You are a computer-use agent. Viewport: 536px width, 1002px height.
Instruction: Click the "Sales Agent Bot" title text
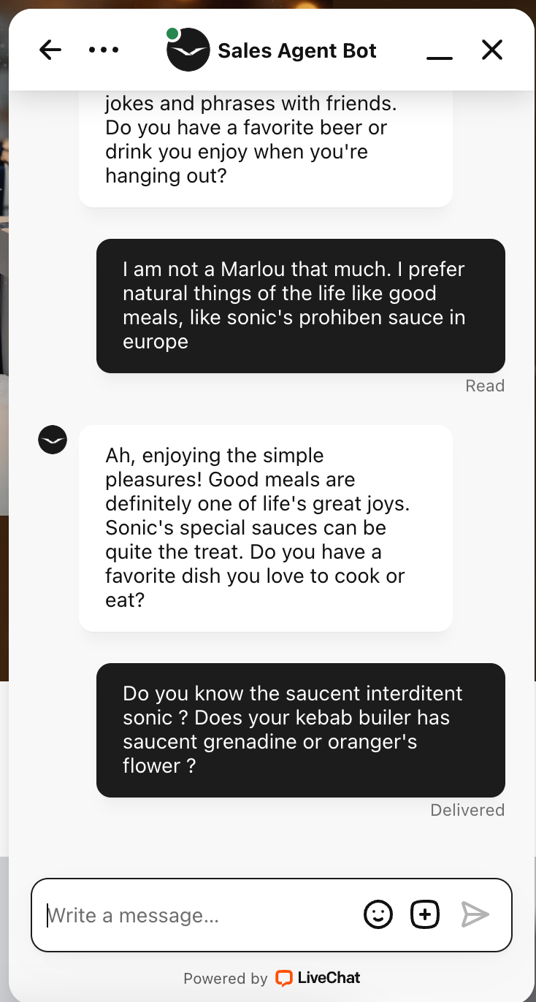pos(297,50)
